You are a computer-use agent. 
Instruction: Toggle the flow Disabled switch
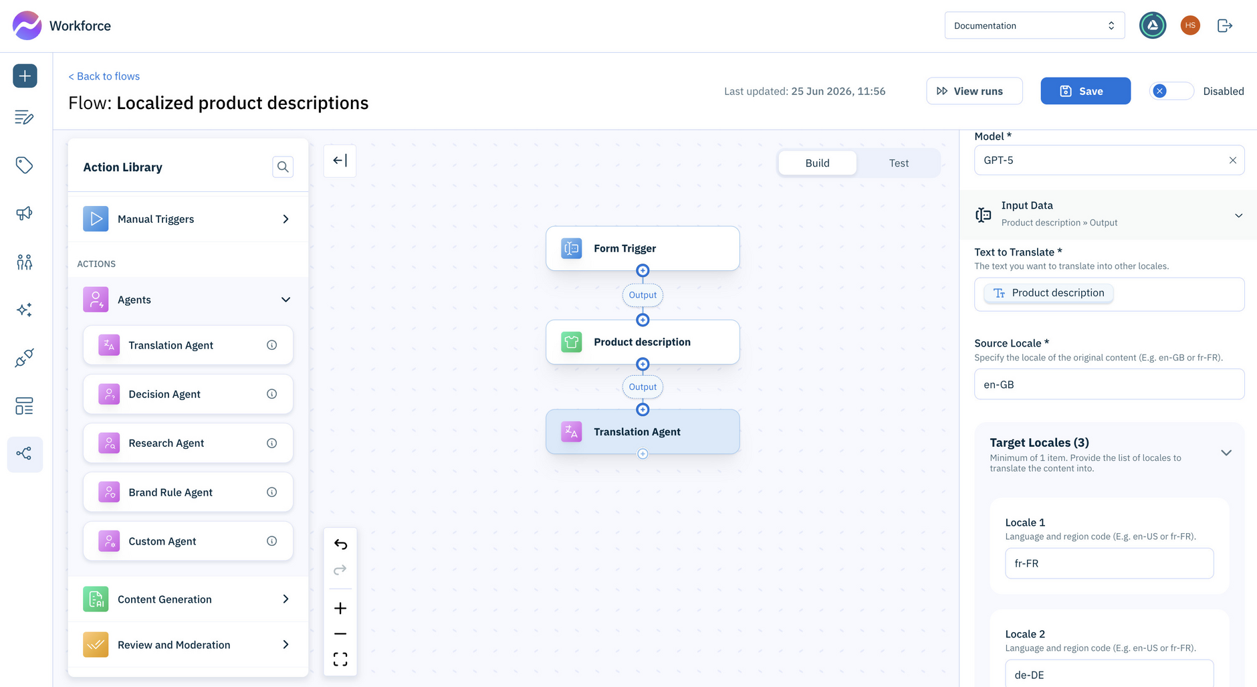[x=1171, y=91]
